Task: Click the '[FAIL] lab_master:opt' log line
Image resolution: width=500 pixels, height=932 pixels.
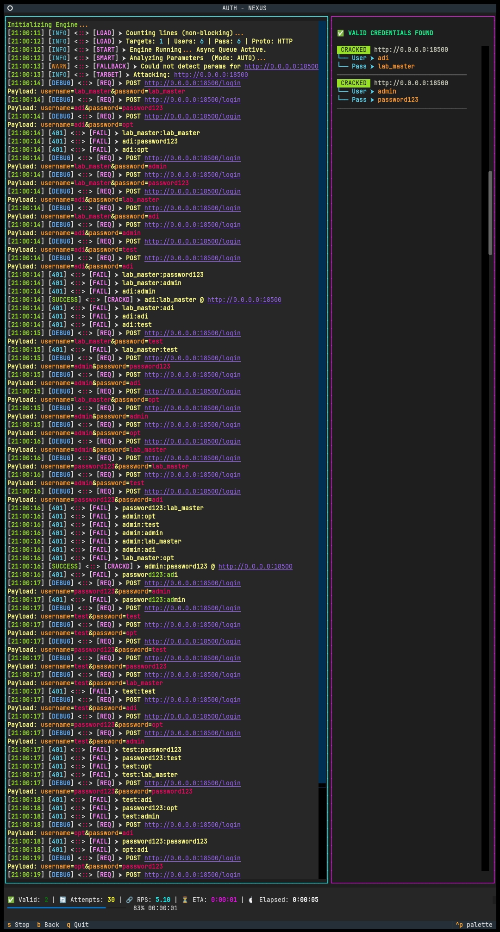Action: [91, 558]
